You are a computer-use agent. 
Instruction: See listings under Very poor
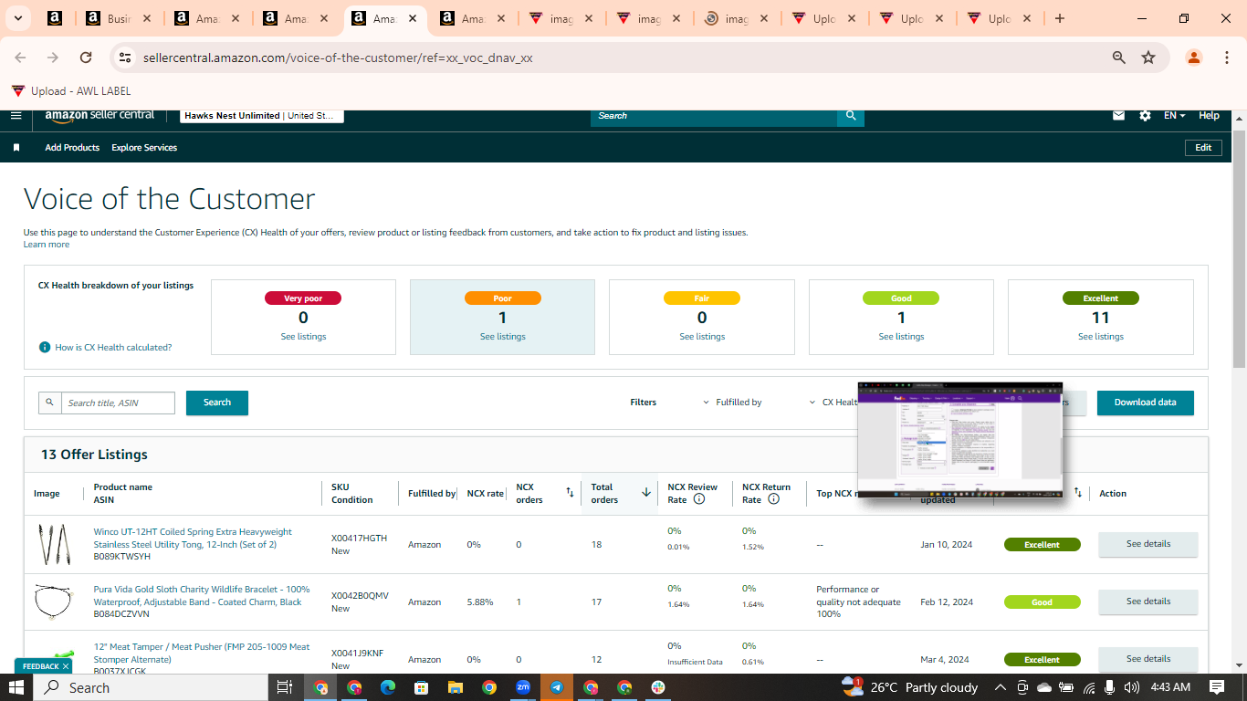point(303,337)
